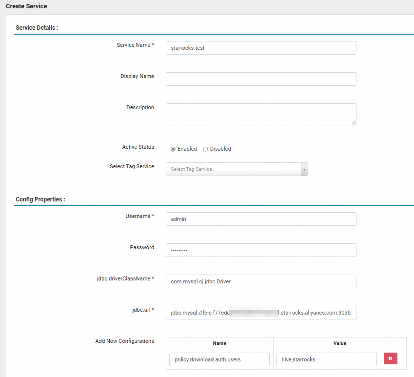The image size is (414, 377).
Task: Edit the hive,starrocks value field
Action: [326, 359]
